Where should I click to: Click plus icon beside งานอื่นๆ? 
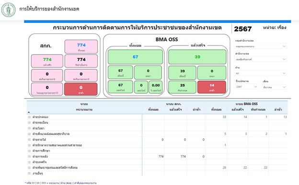pos(29,174)
